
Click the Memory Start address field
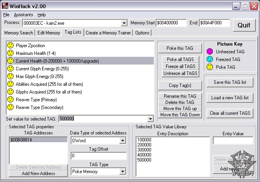tap(171, 23)
